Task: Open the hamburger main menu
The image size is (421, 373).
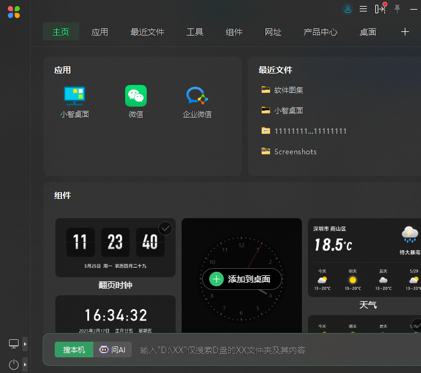Action: pyautogui.click(x=363, y=9)
